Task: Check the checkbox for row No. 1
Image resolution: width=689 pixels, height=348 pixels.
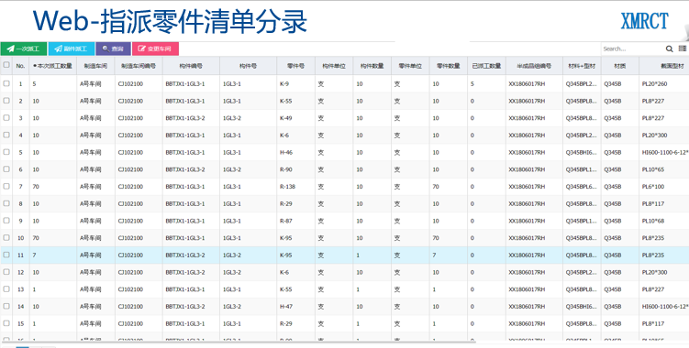Action: [6, 83]
